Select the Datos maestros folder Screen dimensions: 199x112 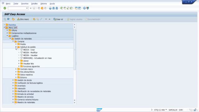26,75
